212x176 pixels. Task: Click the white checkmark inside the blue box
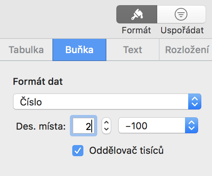point(78,151)
